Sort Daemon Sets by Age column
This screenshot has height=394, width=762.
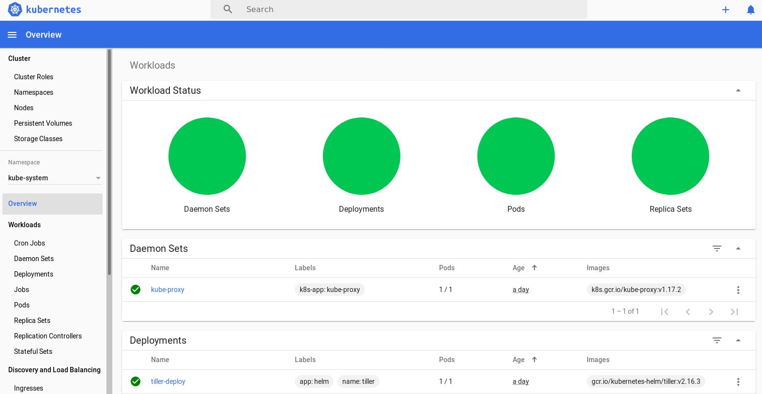(x=519, y=268)
